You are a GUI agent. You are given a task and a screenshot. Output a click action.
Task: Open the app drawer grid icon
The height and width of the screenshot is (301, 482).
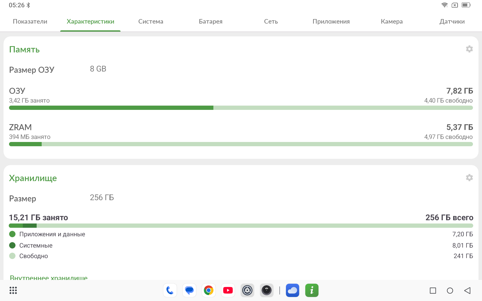pyautogui.click(x=13, y=290)
